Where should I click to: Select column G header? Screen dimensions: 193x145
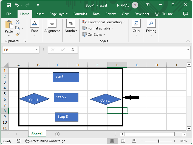coord(137,65)
